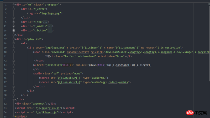Expand the folded t_top div on line 5
Screen dimensions: 210x118
14,22
